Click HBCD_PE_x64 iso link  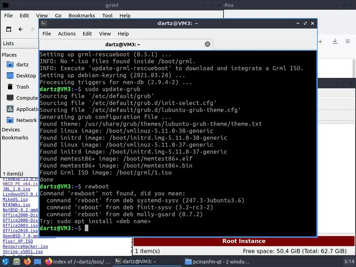pos(20,184)
